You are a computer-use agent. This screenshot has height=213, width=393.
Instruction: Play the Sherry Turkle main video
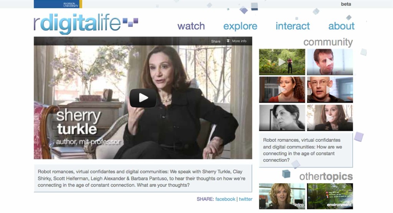(x=143, y=98)
